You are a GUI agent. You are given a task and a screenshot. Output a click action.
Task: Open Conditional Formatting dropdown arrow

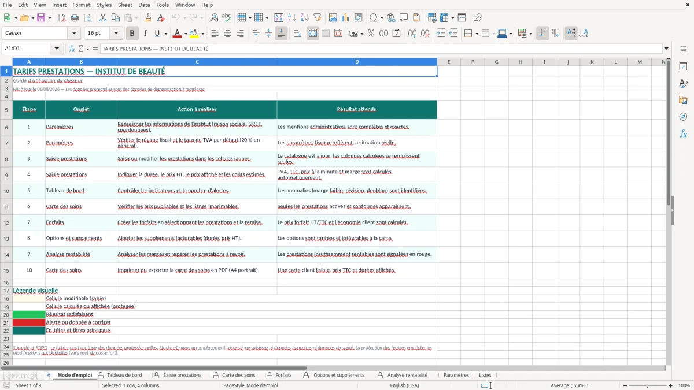tap(530, 34)
